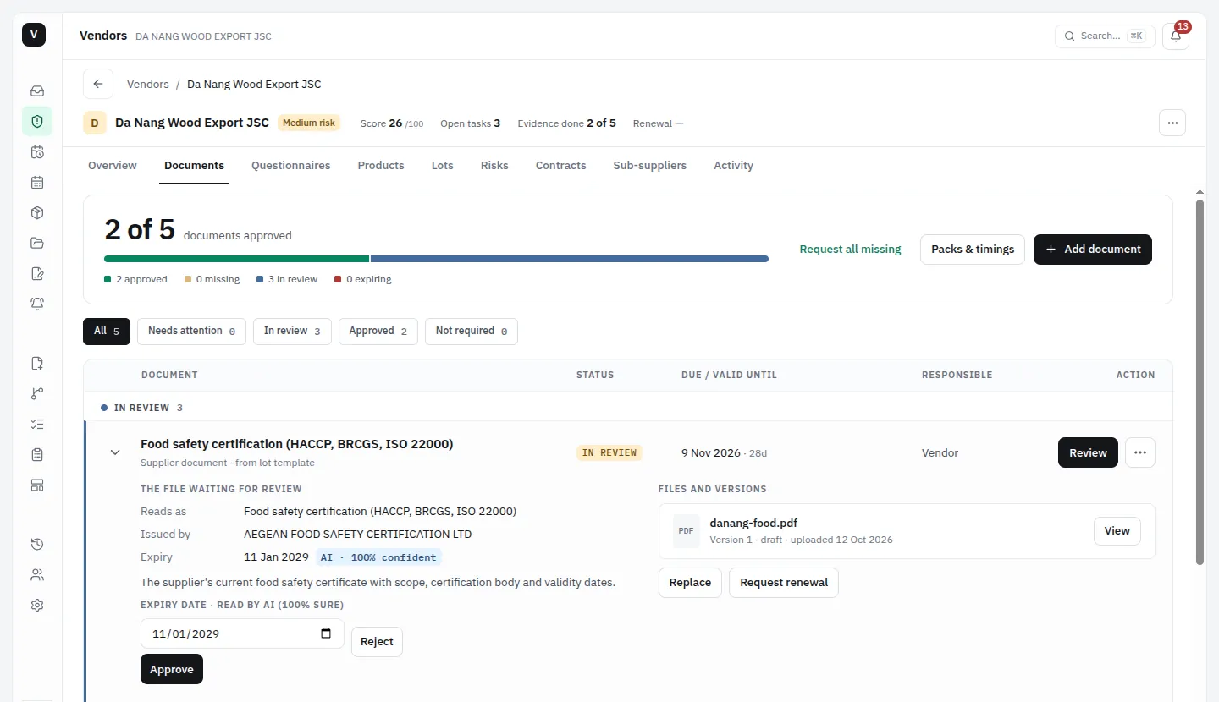Open the layout template sidebar icon
The image size is (1219, 702).
[37, 485]
